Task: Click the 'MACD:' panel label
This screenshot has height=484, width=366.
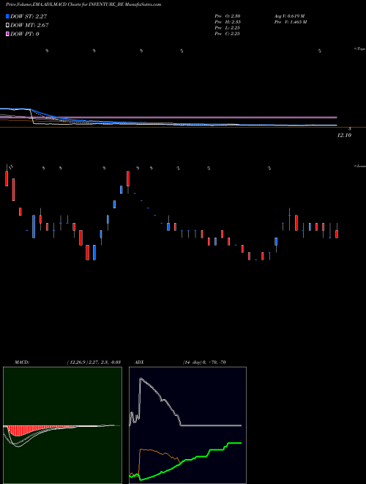Action: tap(22, 362)
